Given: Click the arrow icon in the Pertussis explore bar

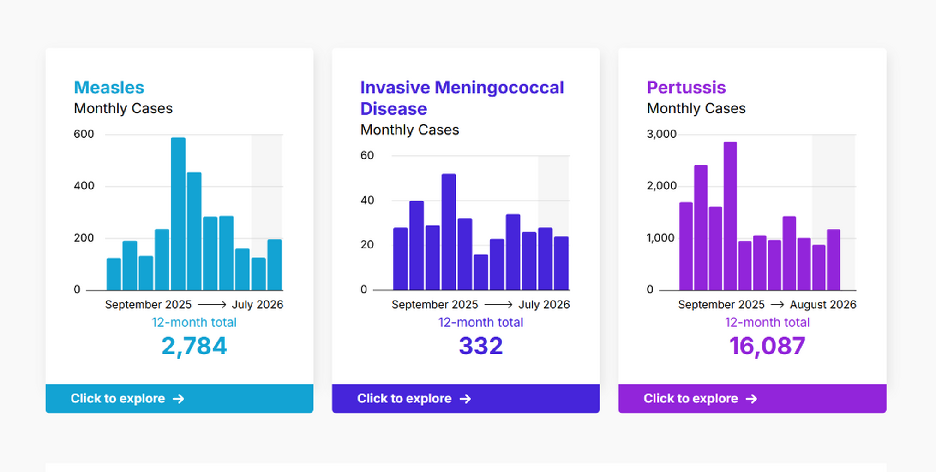Looking at the screenshot, I should (752, 399).
